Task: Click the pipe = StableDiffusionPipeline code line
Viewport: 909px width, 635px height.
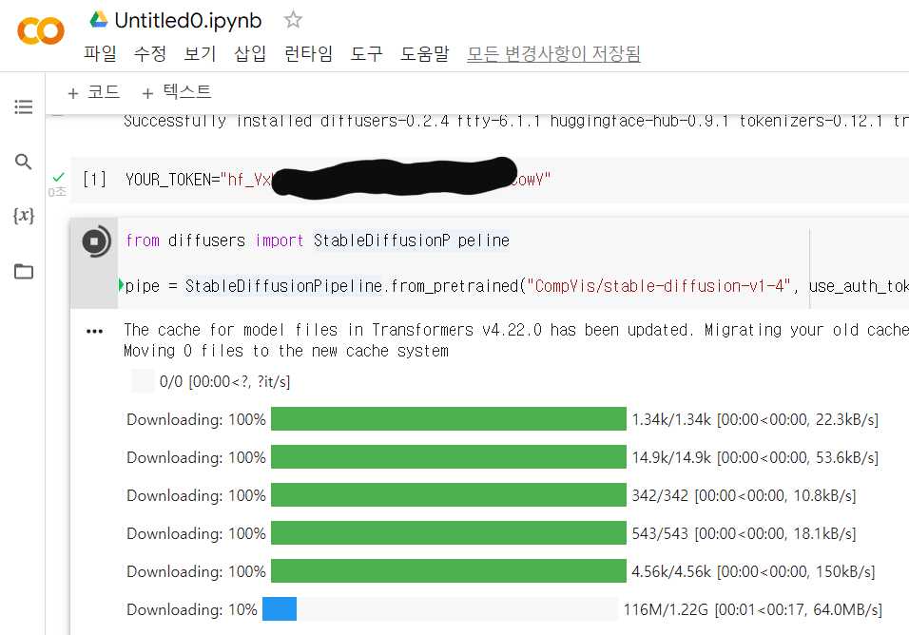Action: [x=516, y=286]
